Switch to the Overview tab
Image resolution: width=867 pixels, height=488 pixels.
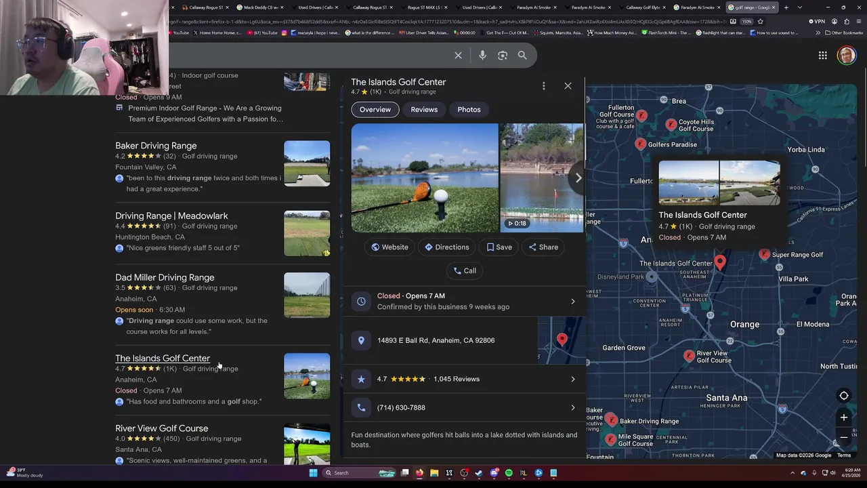tap(375, 110)
